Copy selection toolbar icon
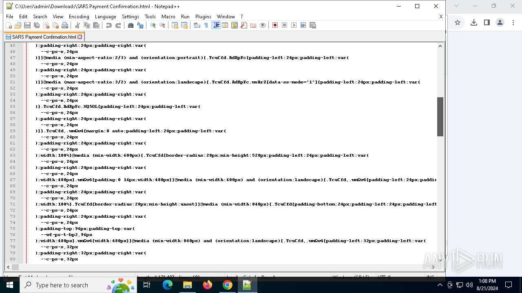 [87, 25]
